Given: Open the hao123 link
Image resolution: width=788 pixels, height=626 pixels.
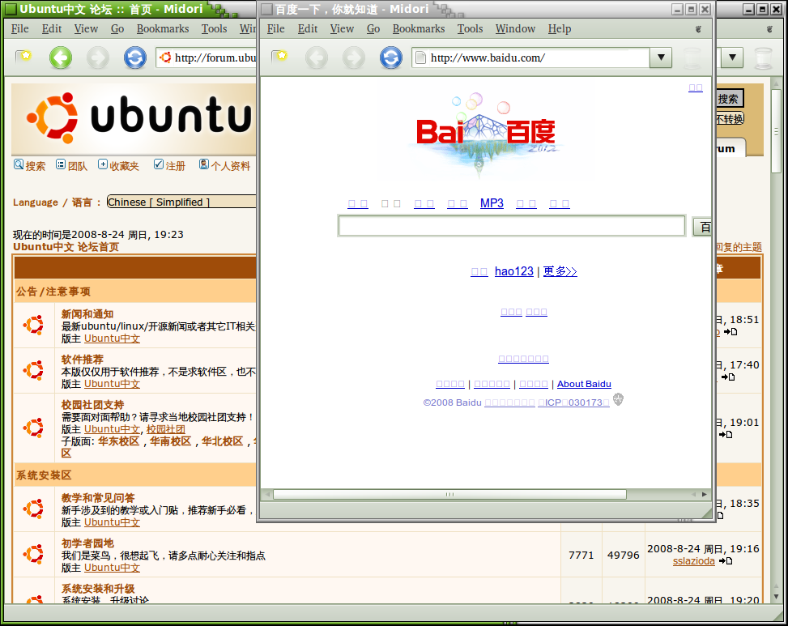Looking at the screenshot, I should [513, 271].
